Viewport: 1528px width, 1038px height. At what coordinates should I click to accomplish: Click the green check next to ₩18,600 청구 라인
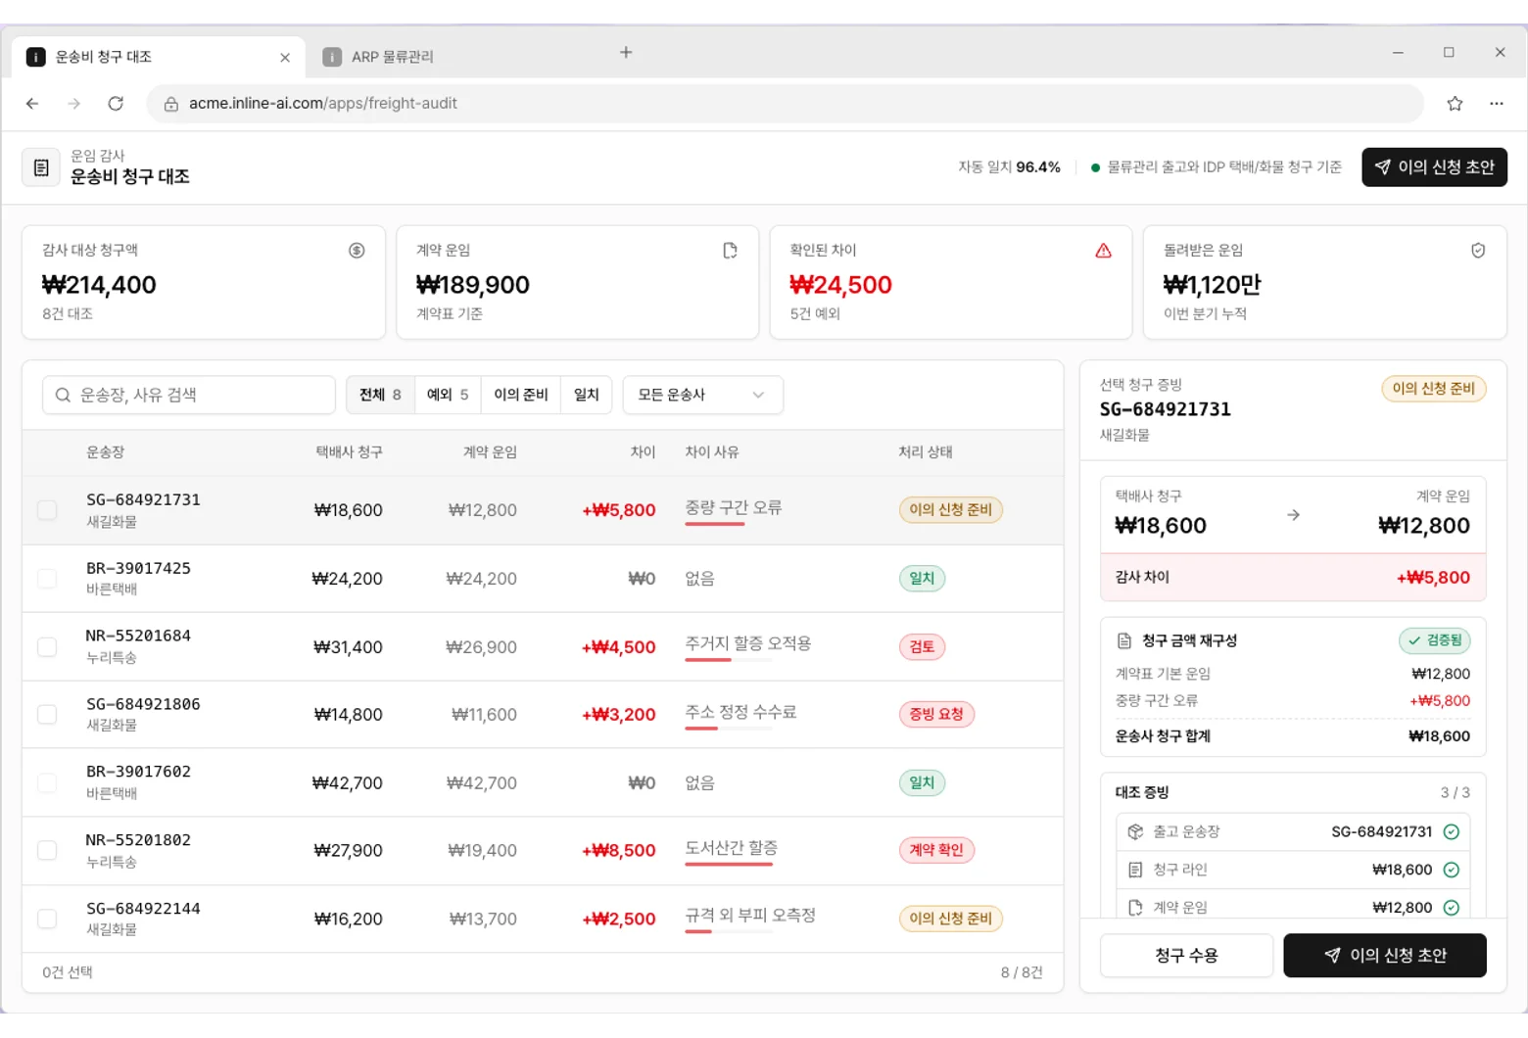click(1452, 870)
